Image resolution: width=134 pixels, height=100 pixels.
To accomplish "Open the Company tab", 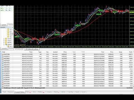I will coord(49,92).
